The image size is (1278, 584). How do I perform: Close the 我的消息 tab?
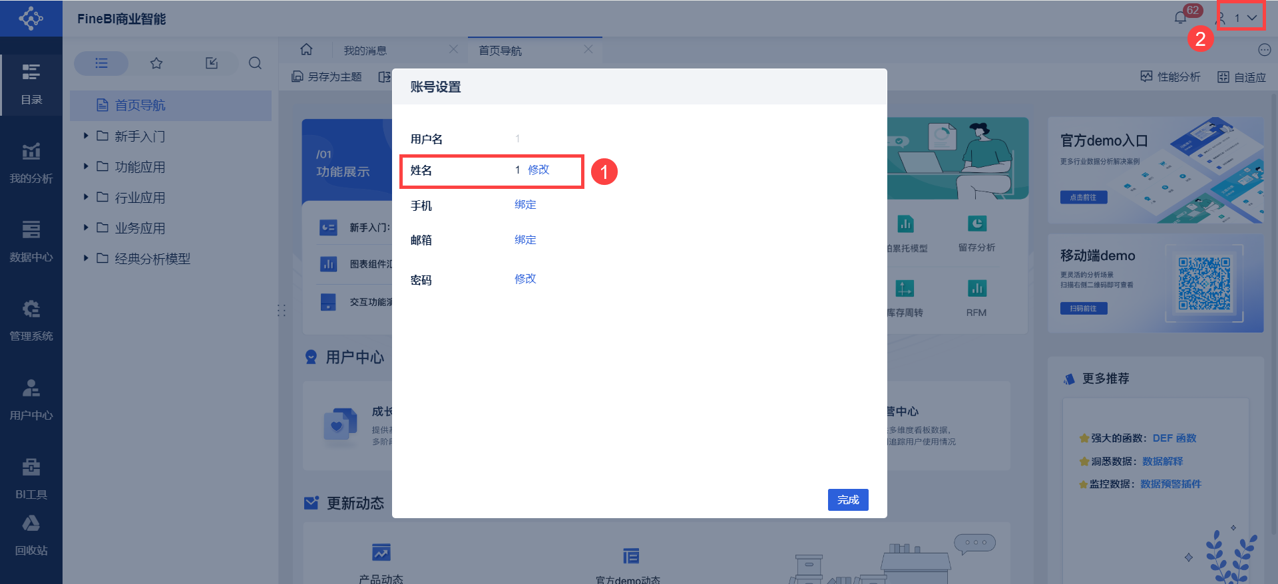click(453, 49)
